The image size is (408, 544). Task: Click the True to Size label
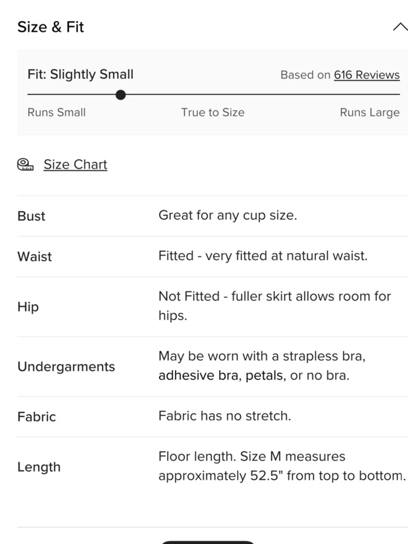coord(213,112)
